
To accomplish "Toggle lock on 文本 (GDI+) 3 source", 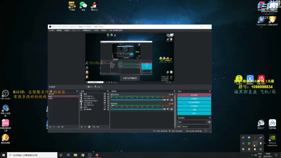I will point(108,96).
